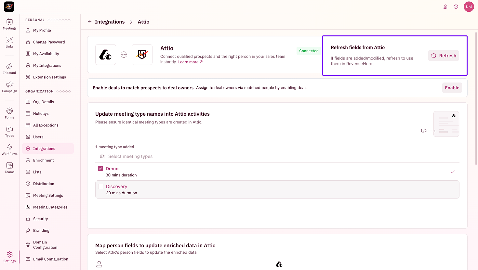478x270 pixels.
Task: Open the KM profile avatar
Action: (x=469, y=7)
